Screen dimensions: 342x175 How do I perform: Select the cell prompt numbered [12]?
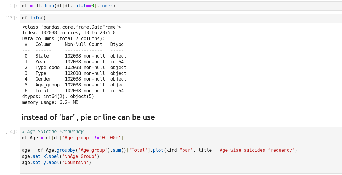(x=11, y=6)
